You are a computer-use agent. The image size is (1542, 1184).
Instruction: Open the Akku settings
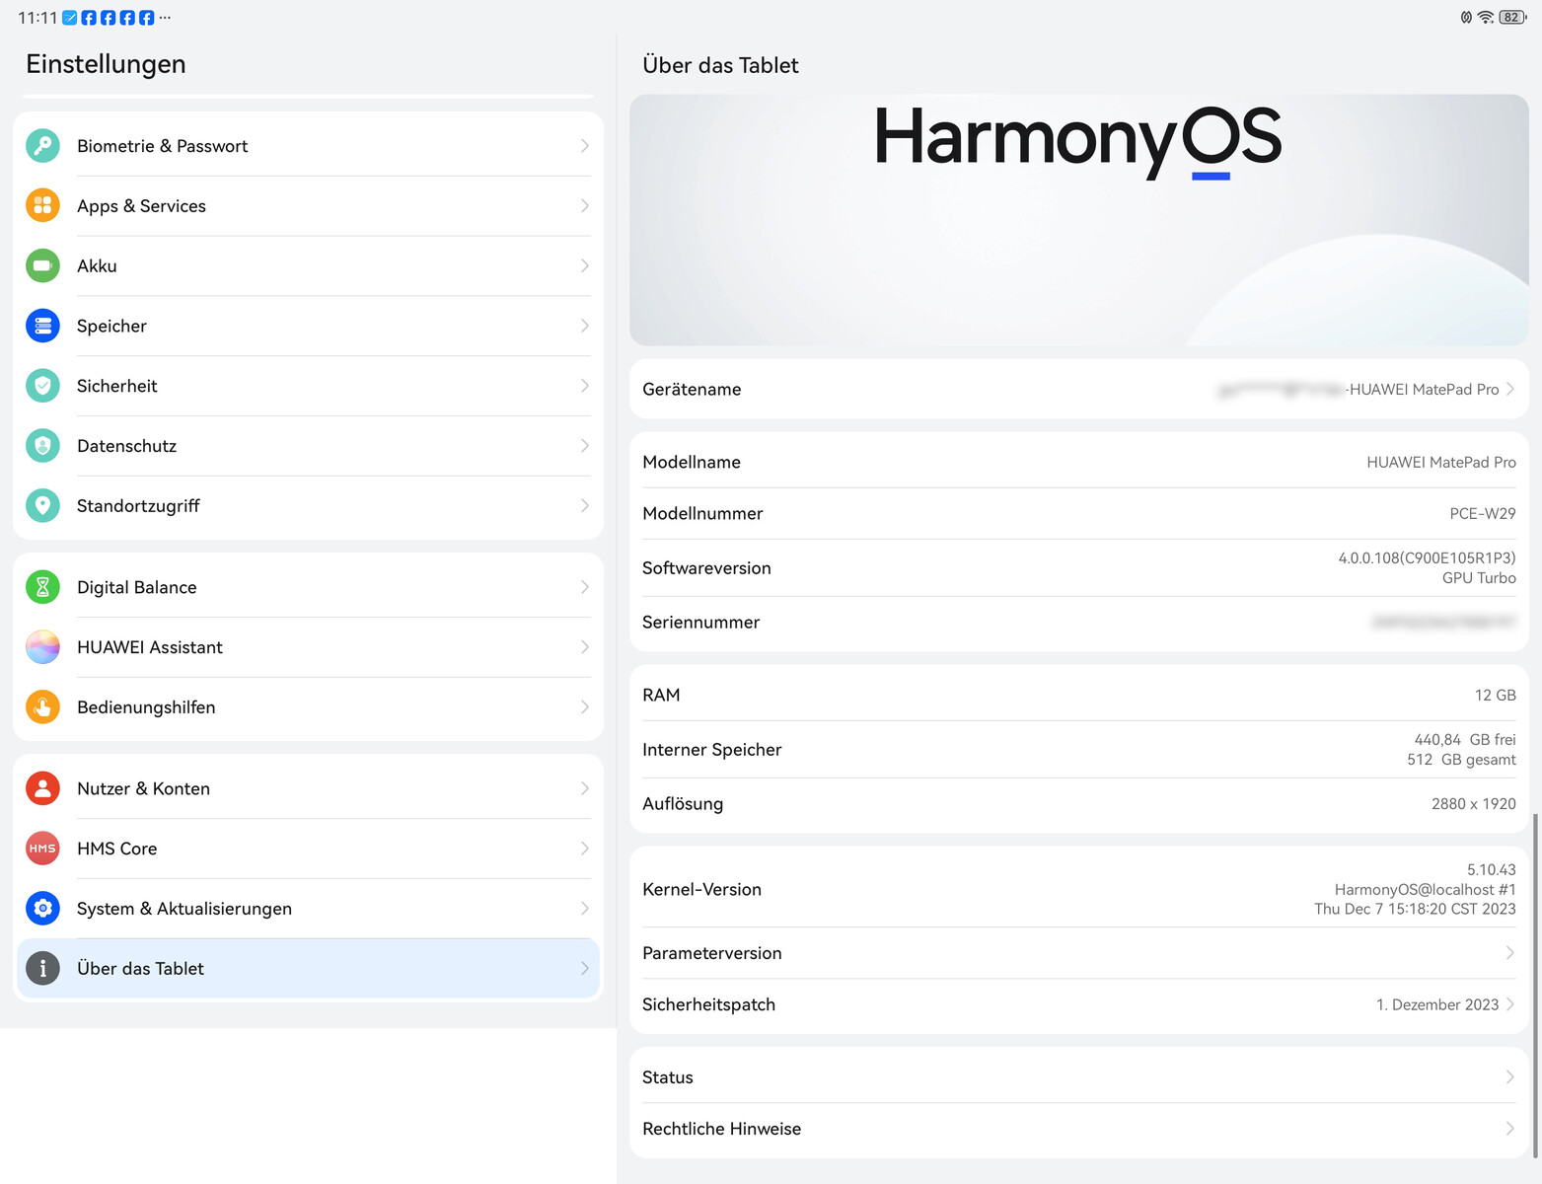pos(308,265)
